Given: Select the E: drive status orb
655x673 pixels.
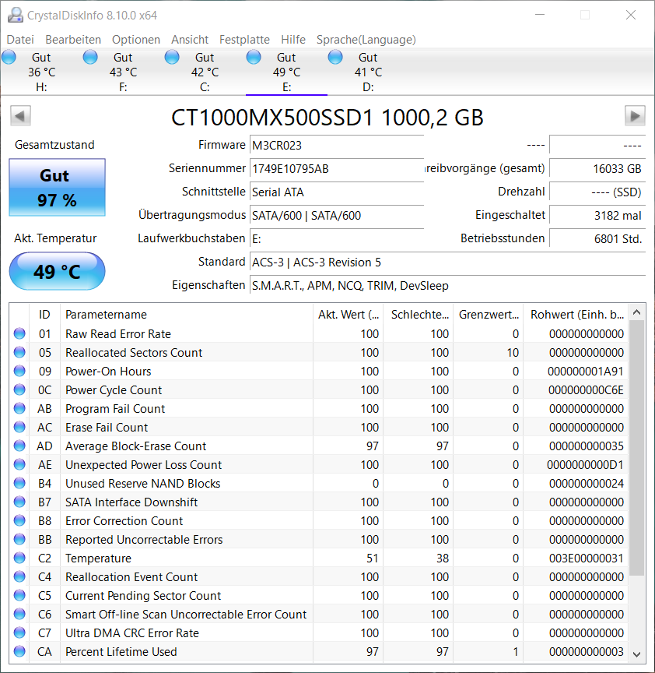Looking at the screenshot, I should coord(254,57).
